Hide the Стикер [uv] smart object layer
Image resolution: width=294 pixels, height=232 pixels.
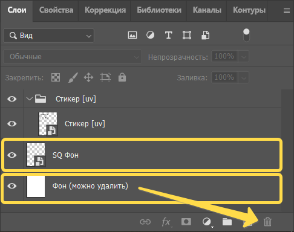(x=12, y=123)
